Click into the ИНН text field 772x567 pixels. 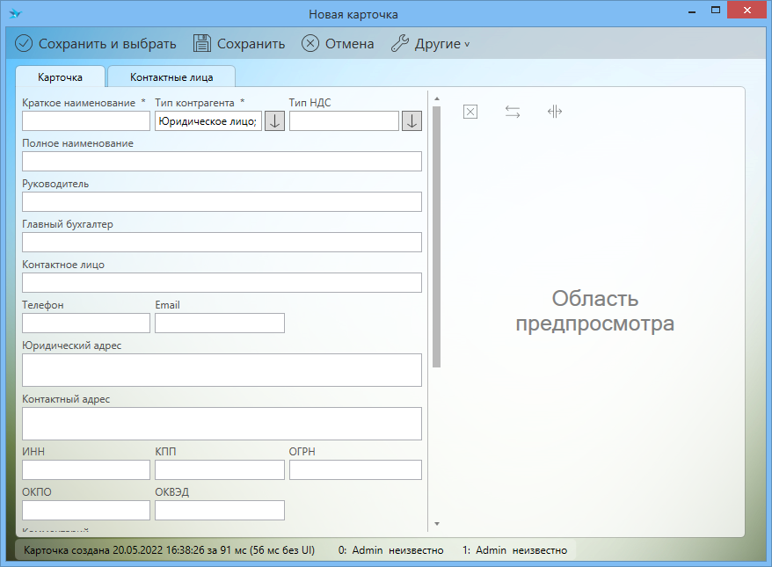[86, 469]
